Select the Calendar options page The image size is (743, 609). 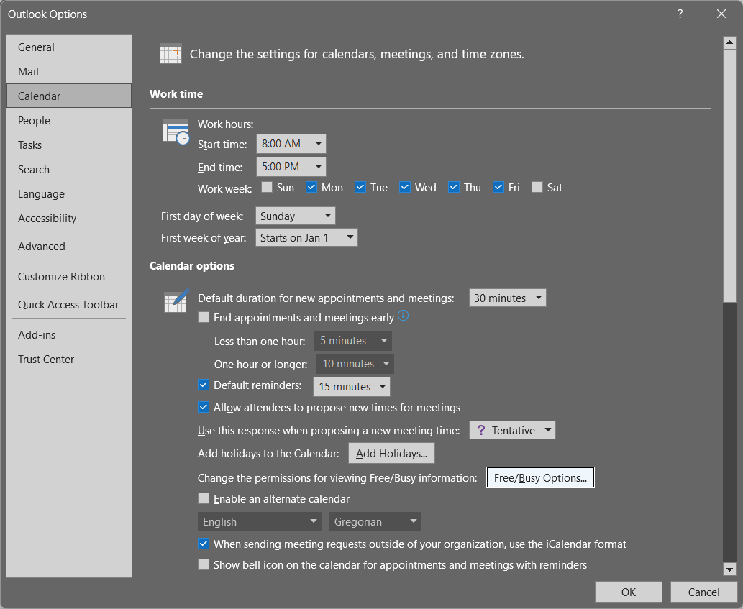point(69,96)
